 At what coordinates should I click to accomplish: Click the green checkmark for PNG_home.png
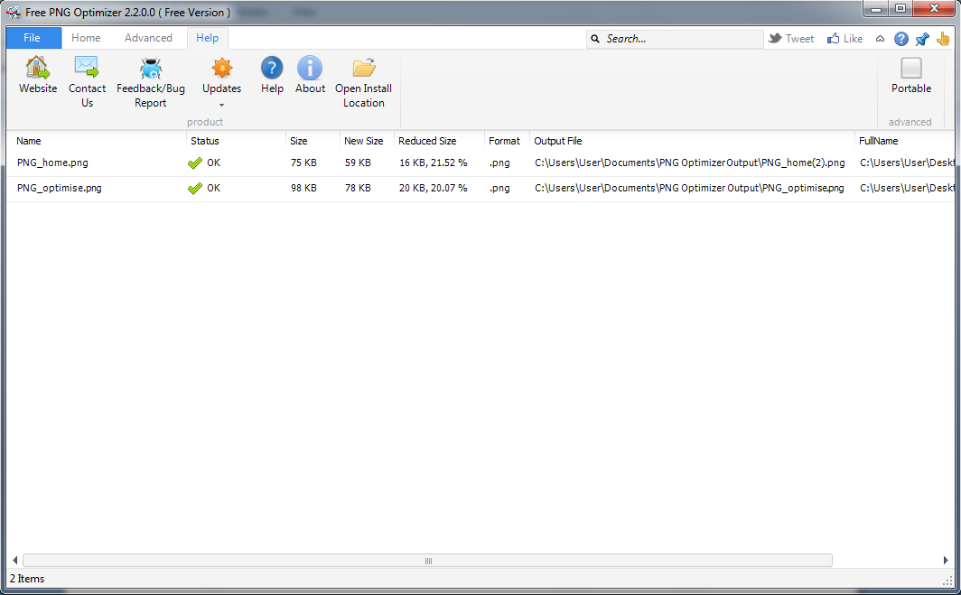(195, 163)
